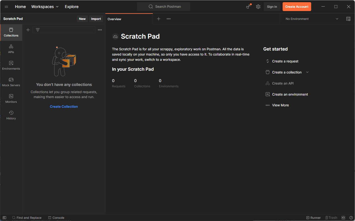Open the Mock Servers sidebar tab
This screenshot has width=355, height=221.
tap(11, 82)
